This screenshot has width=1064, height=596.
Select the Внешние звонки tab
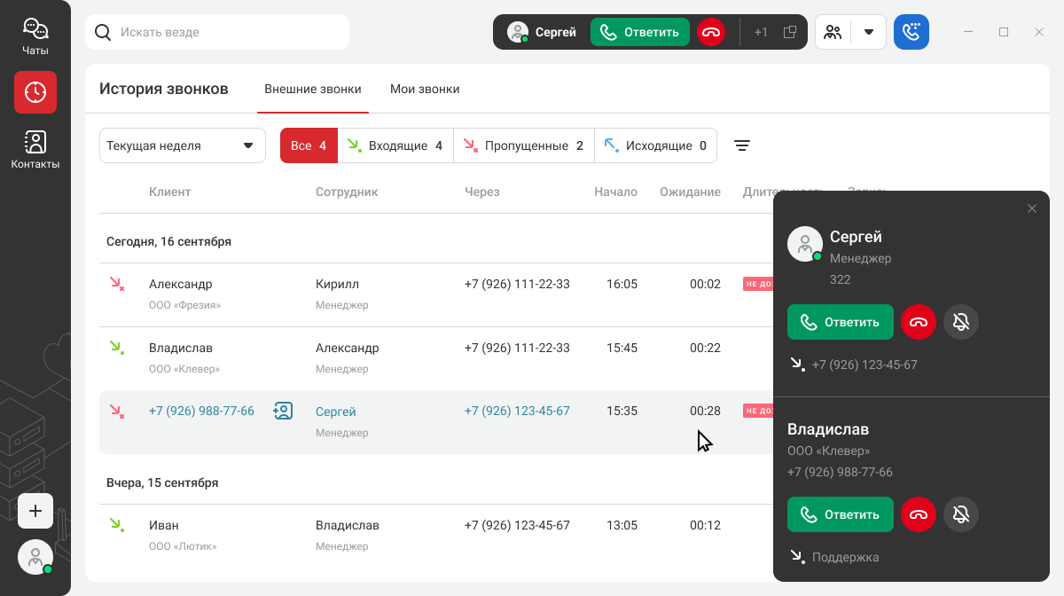coord(313,89)
